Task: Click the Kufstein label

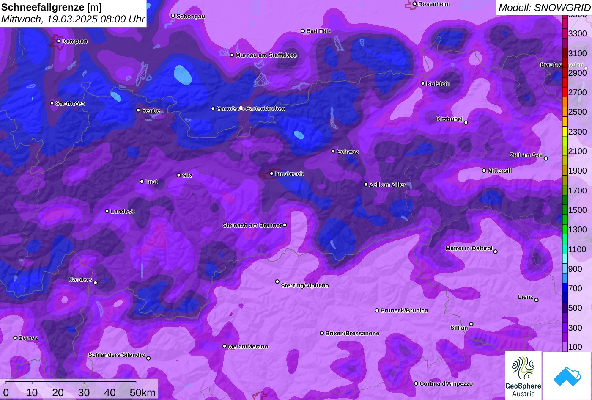Action: (438, 83)
